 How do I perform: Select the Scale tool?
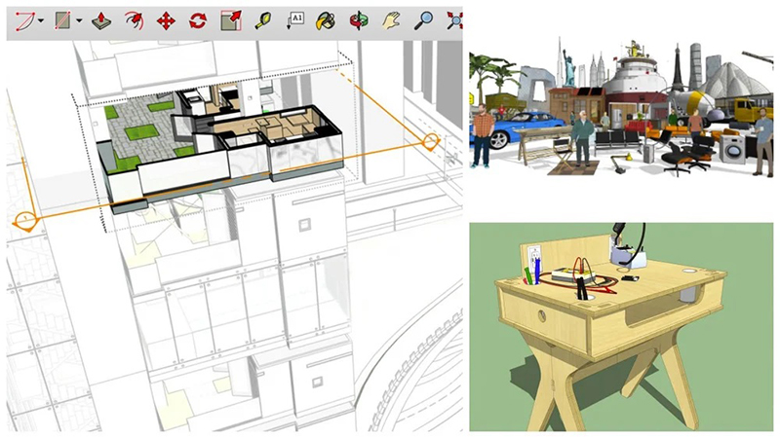230,20
